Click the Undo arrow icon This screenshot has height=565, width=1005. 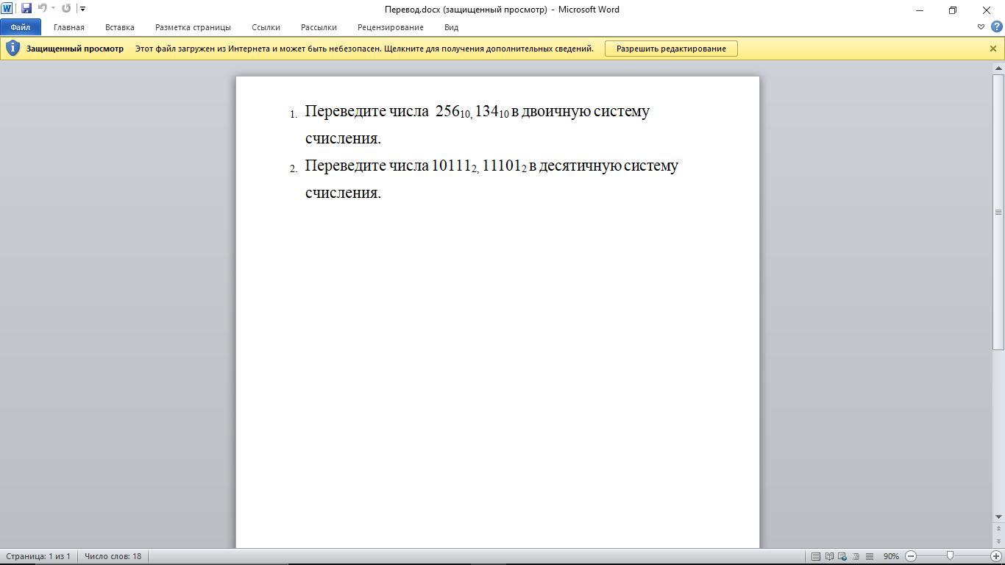(x=42, y=9)
